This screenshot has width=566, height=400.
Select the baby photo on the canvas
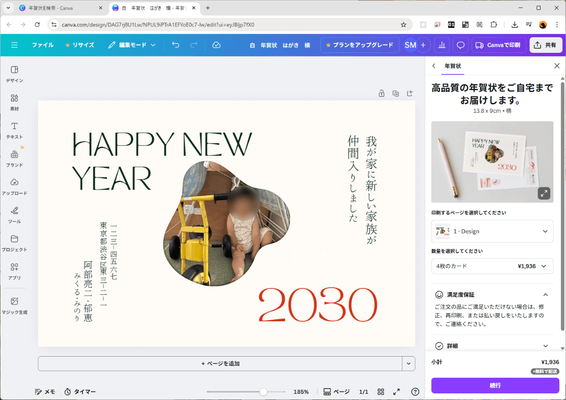click(227, 223)
